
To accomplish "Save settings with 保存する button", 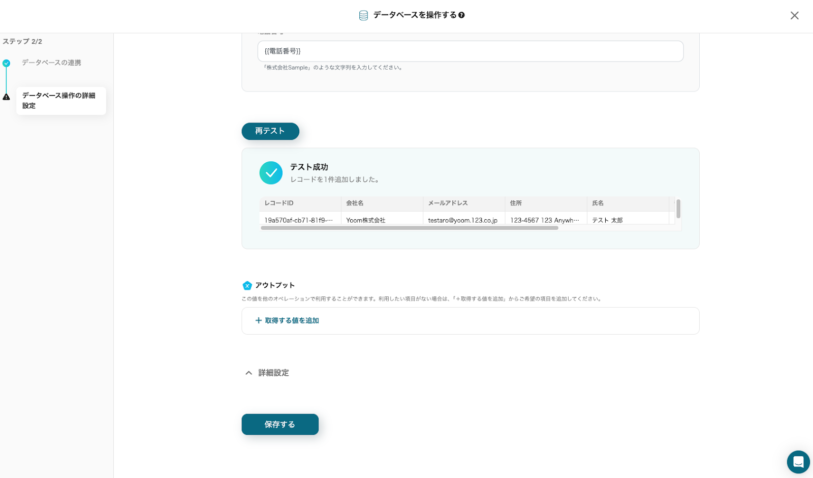I will pyautogui.click(x=280, y=425).
